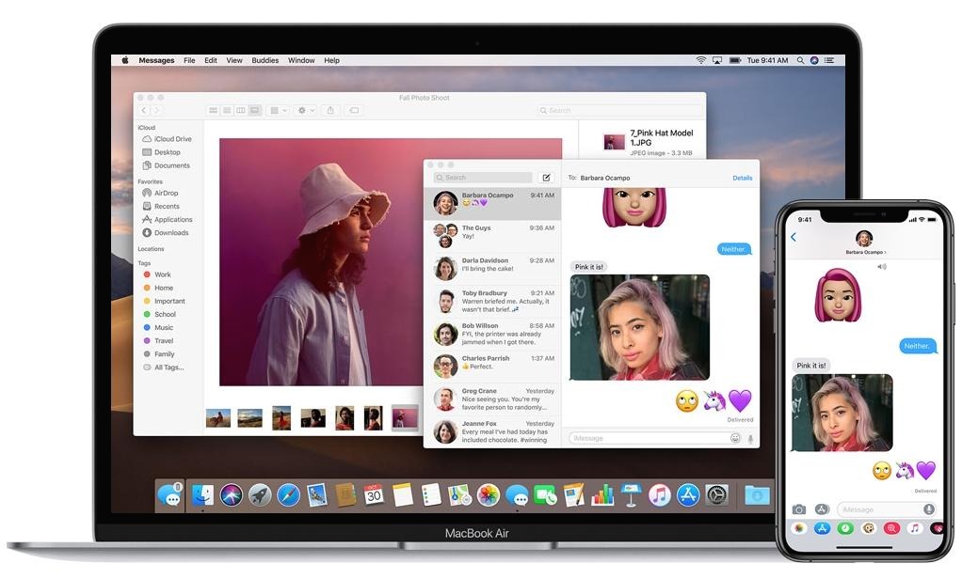Open Calendar from the dock

[x=374, y=494]
